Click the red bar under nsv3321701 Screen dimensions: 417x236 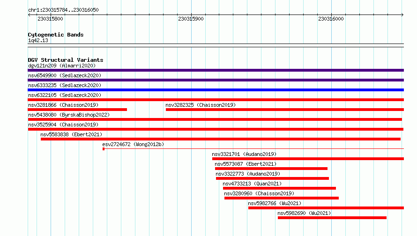308,159
